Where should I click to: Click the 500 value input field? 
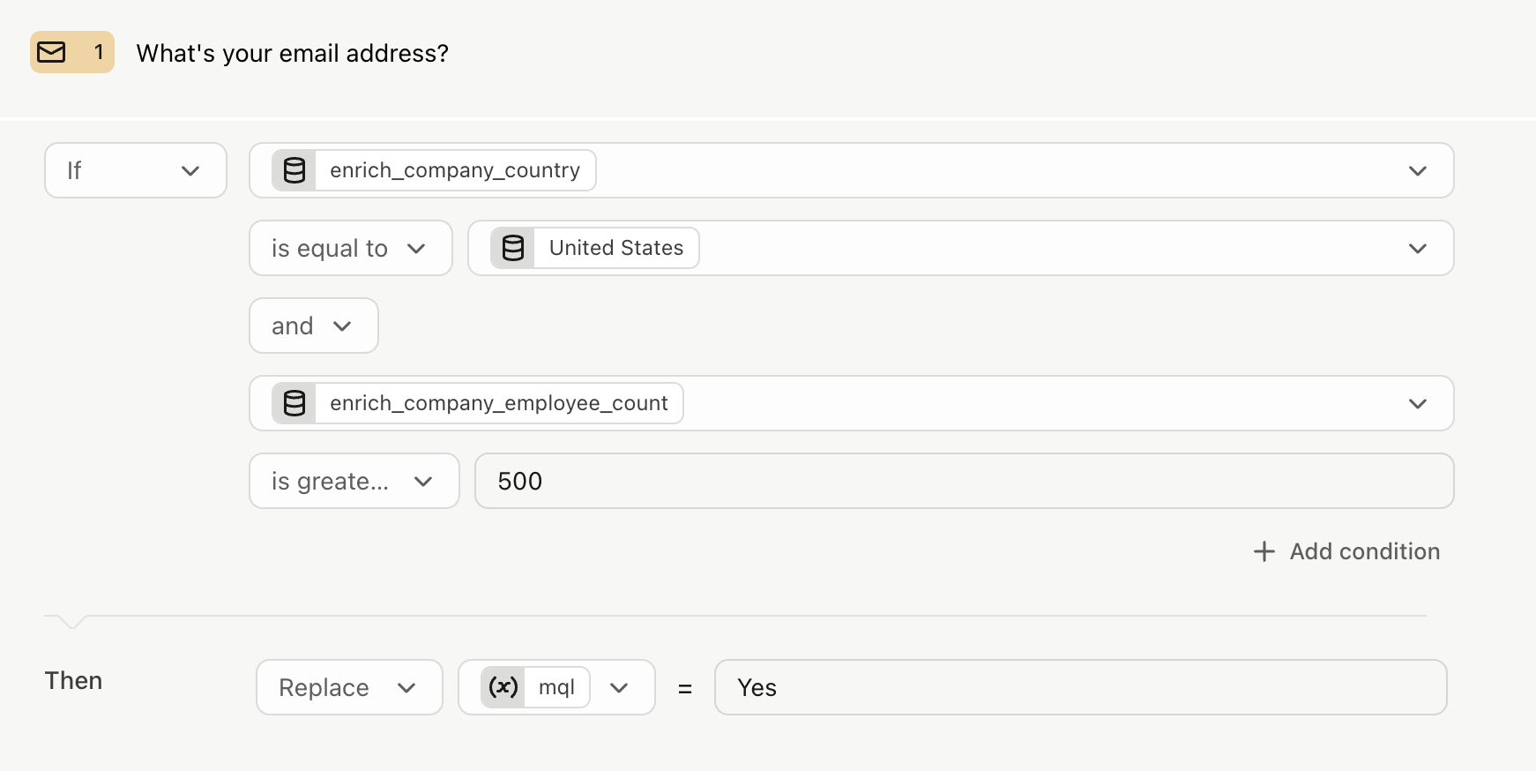point(965,481)
